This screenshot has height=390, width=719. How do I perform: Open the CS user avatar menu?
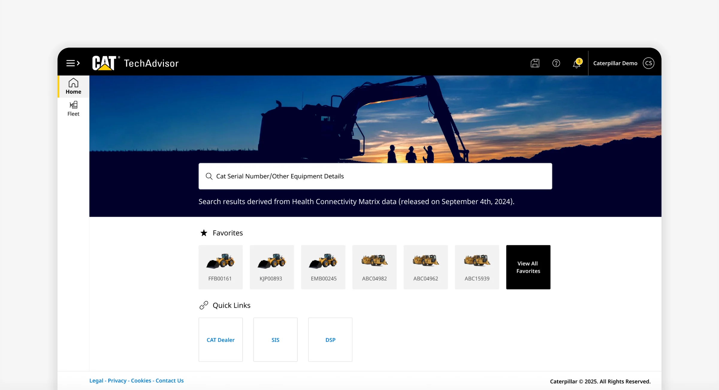648,63
